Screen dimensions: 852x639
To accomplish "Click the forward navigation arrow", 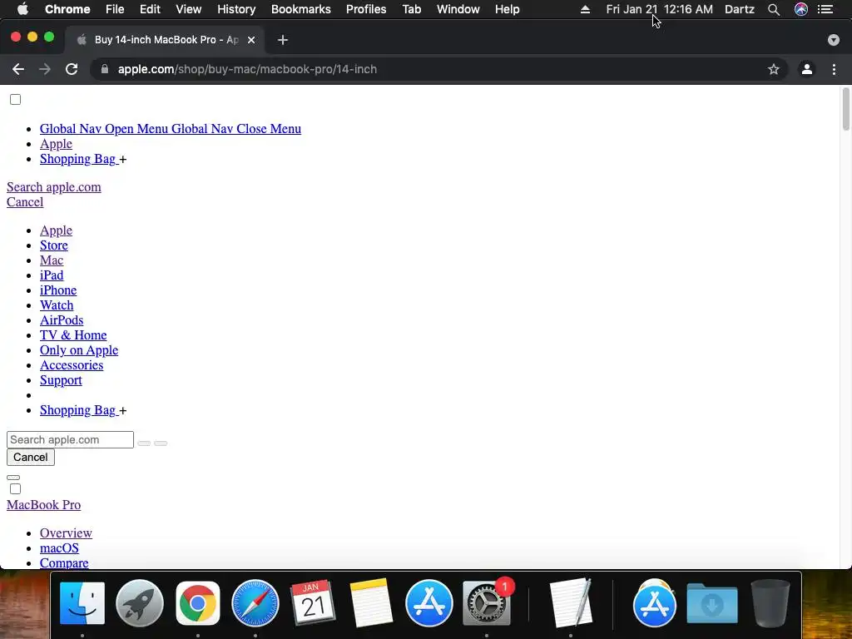I will coord(45,70).
